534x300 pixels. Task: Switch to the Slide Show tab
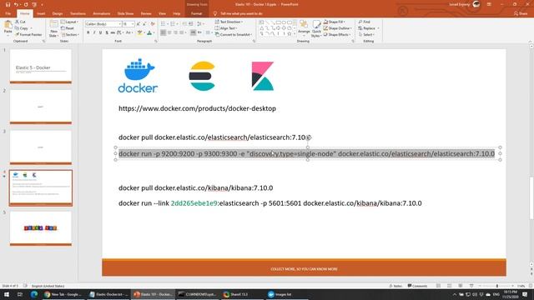coord(125,13)
